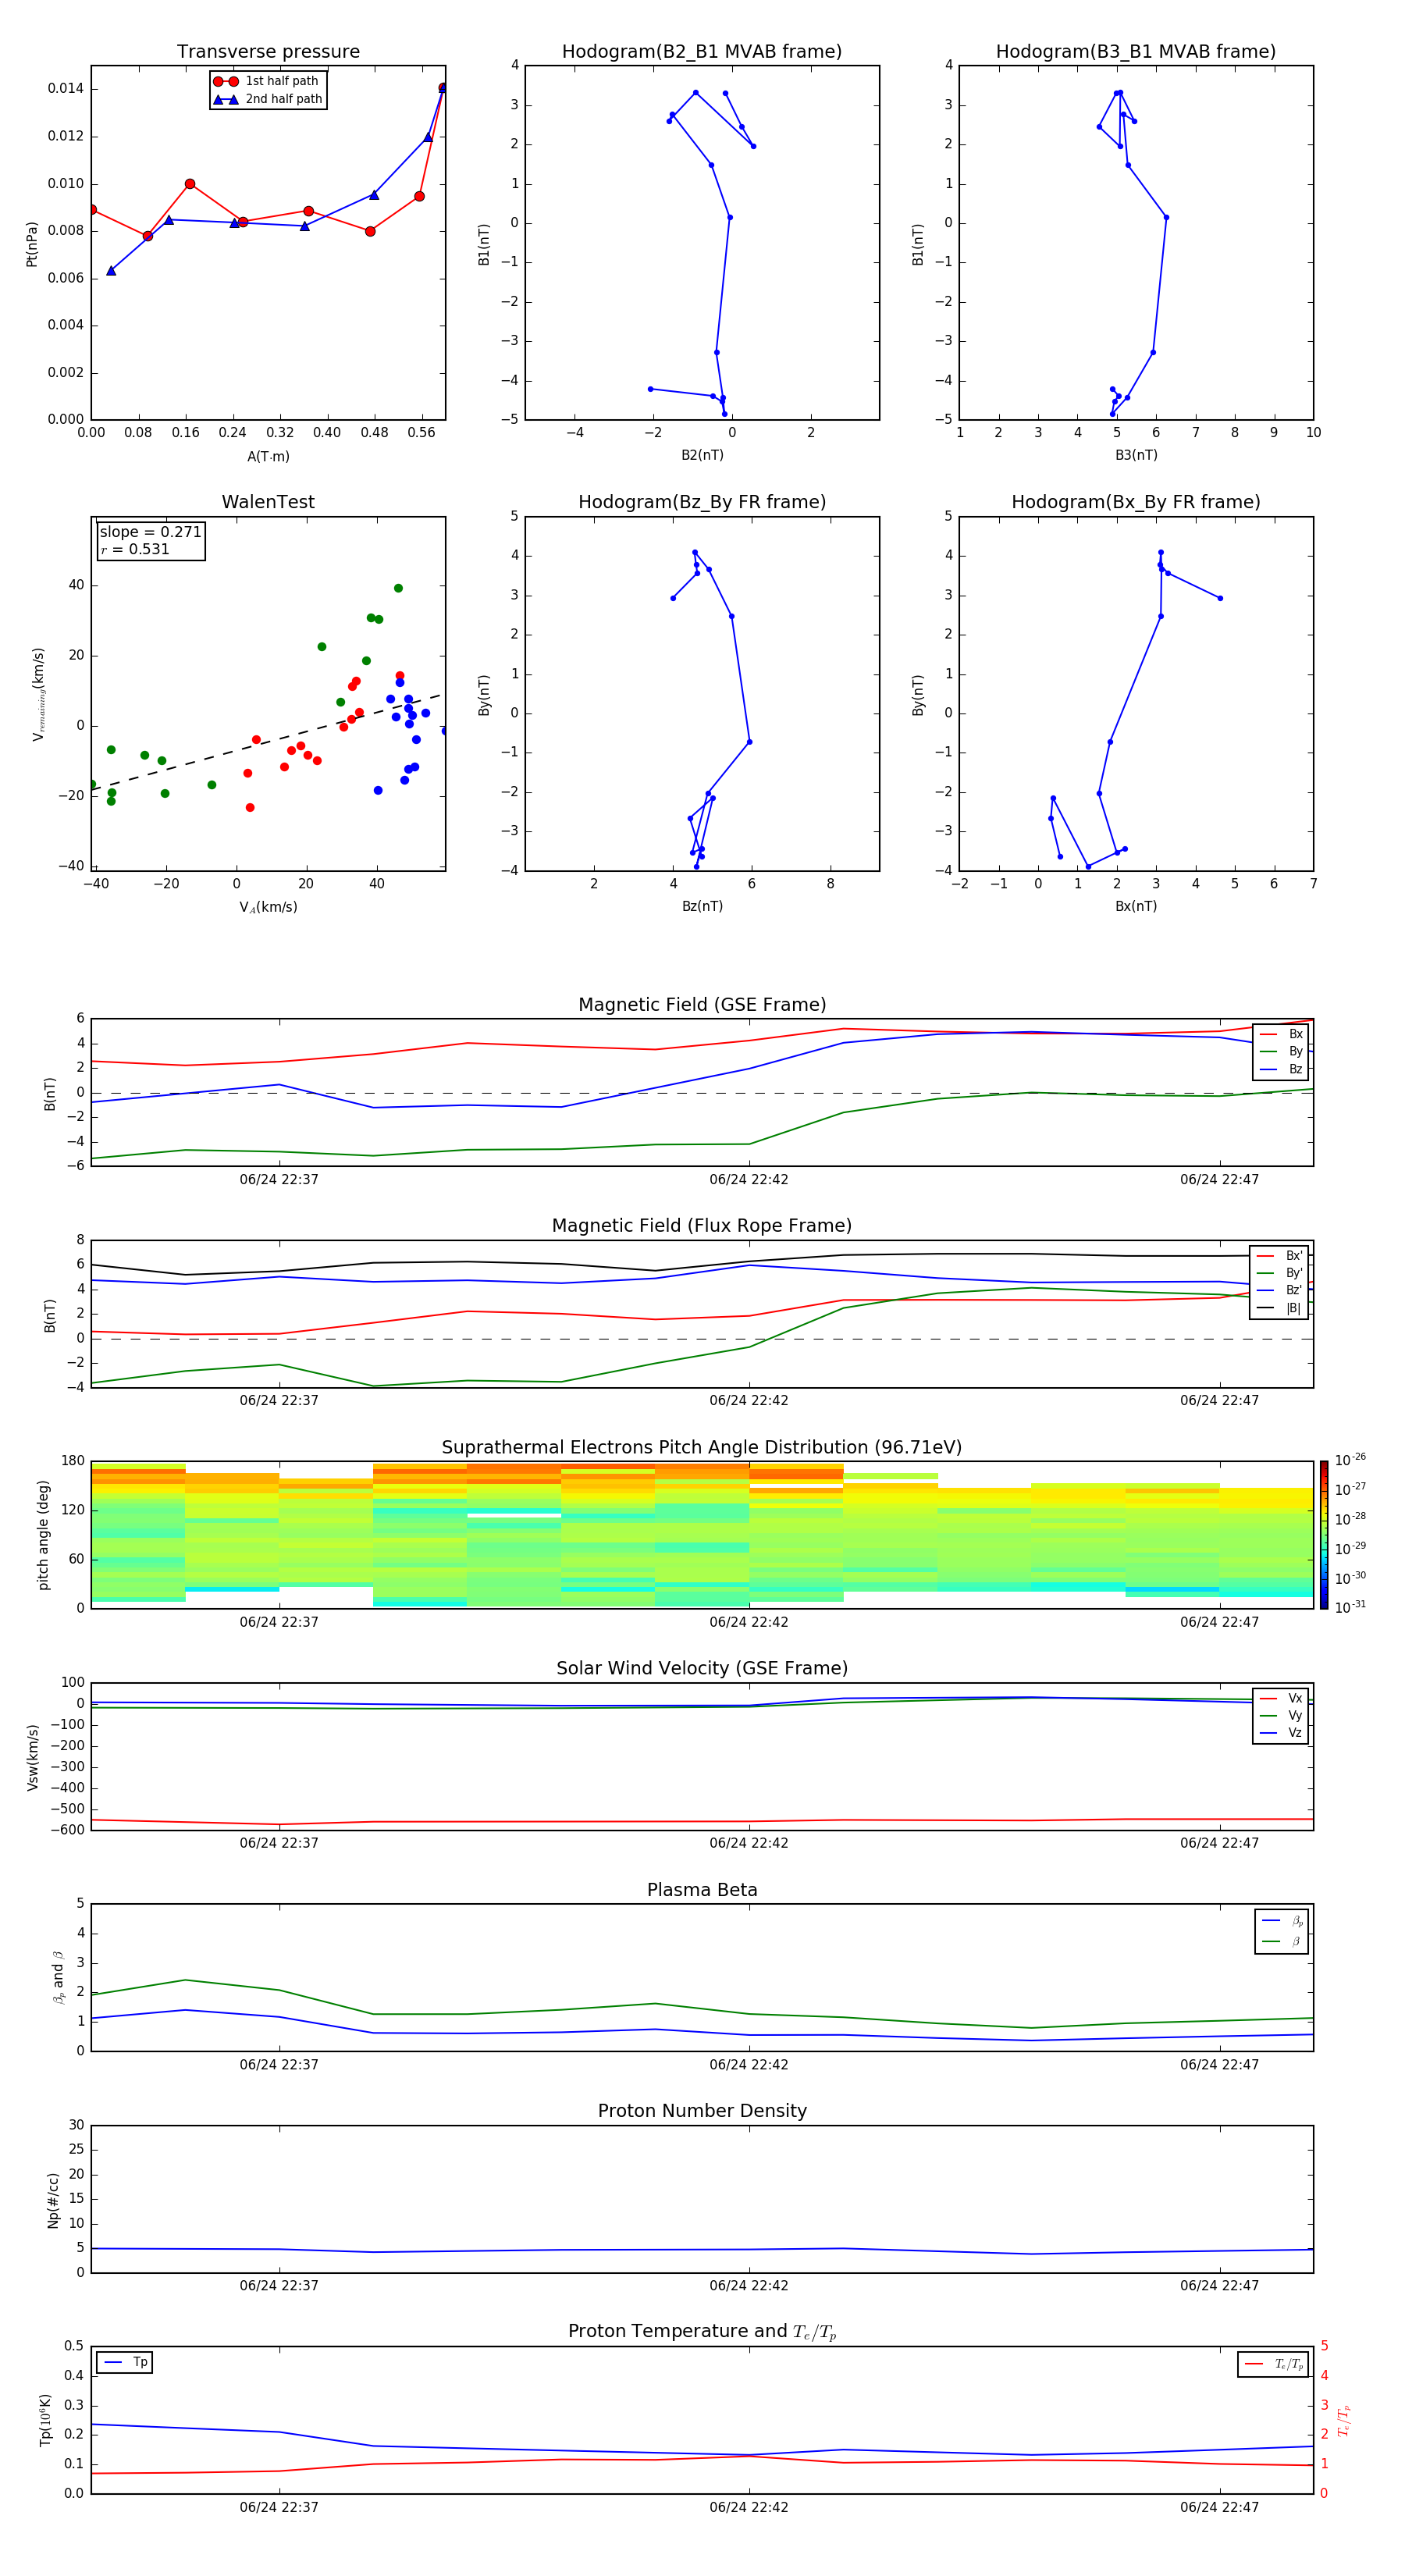
Task: Click the '1st half path' legend entry
Action: [x=267, y=81]
